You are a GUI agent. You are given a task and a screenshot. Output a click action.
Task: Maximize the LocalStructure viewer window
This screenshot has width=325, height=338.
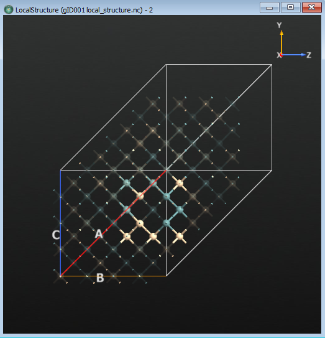click(x=291, y=7)
